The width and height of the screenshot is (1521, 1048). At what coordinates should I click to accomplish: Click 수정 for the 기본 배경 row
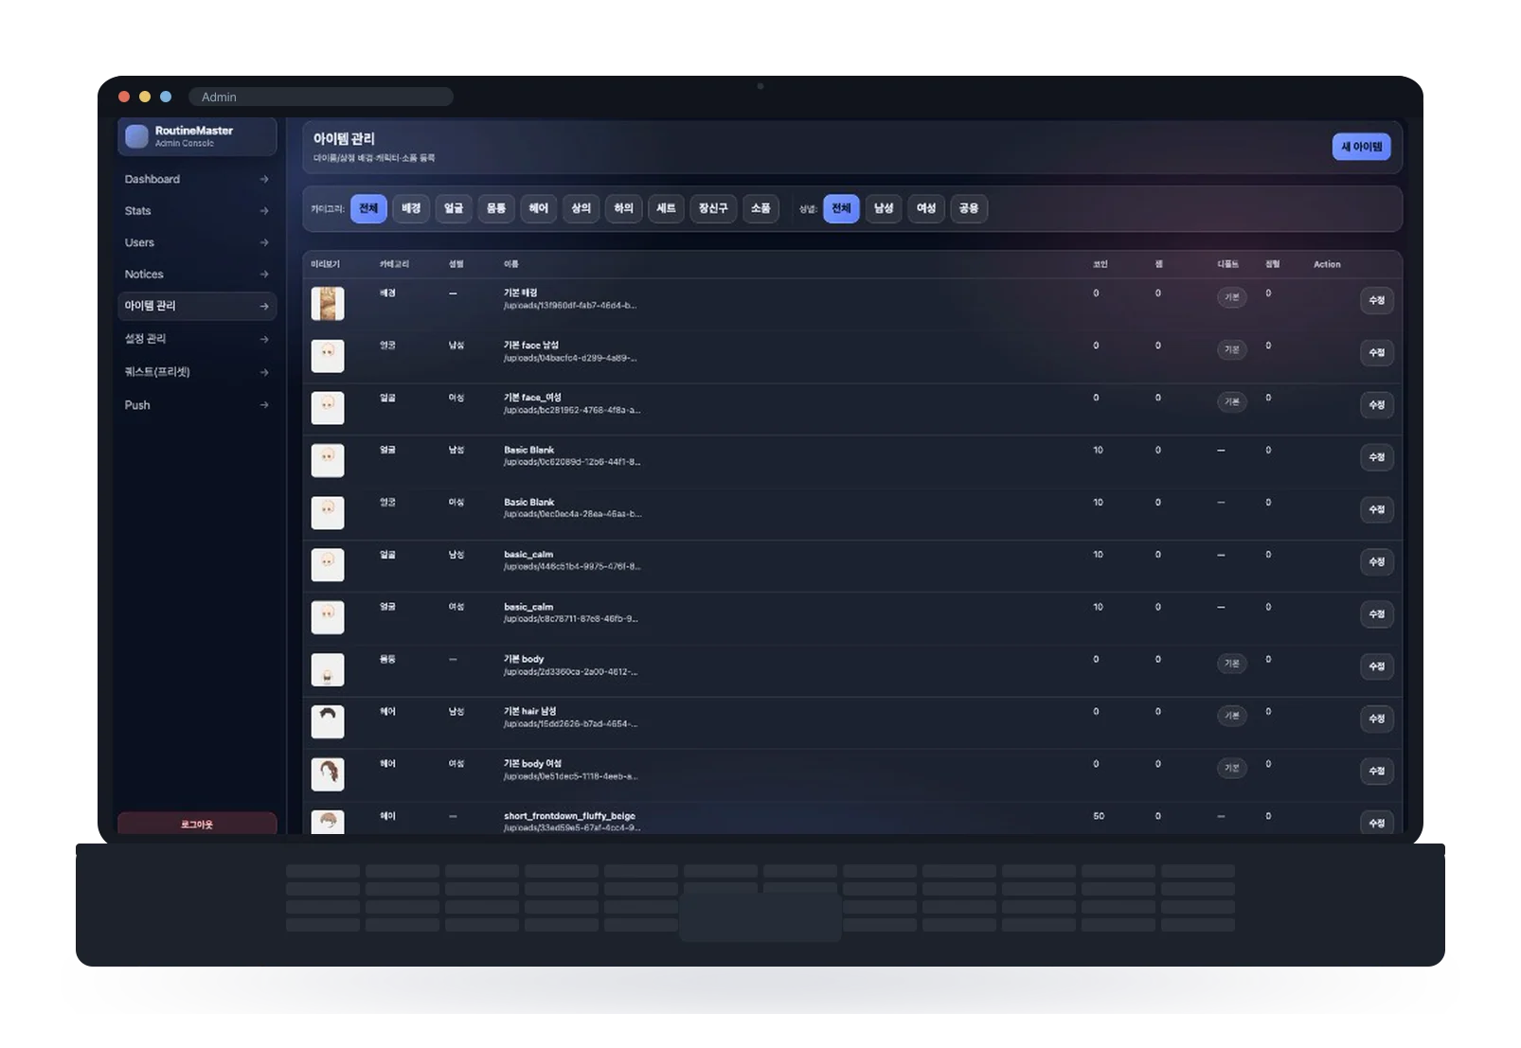coord(1377,300)
